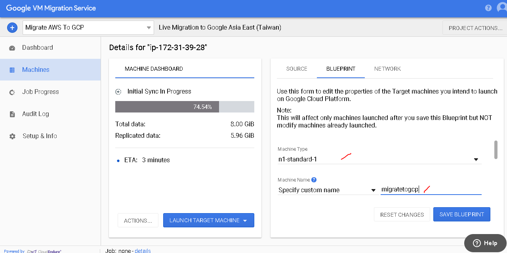Viewport: 507px width, 253px height.
Task: Click the help question mark in header
Action: [x=488, y=8]
